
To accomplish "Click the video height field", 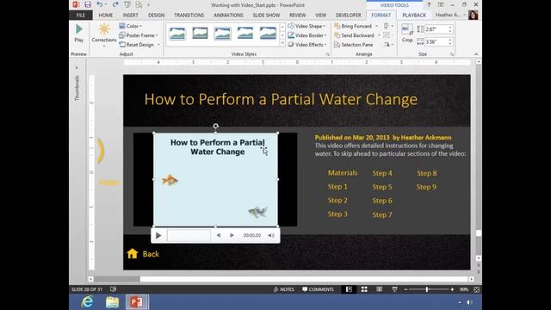I will [436, 29].
